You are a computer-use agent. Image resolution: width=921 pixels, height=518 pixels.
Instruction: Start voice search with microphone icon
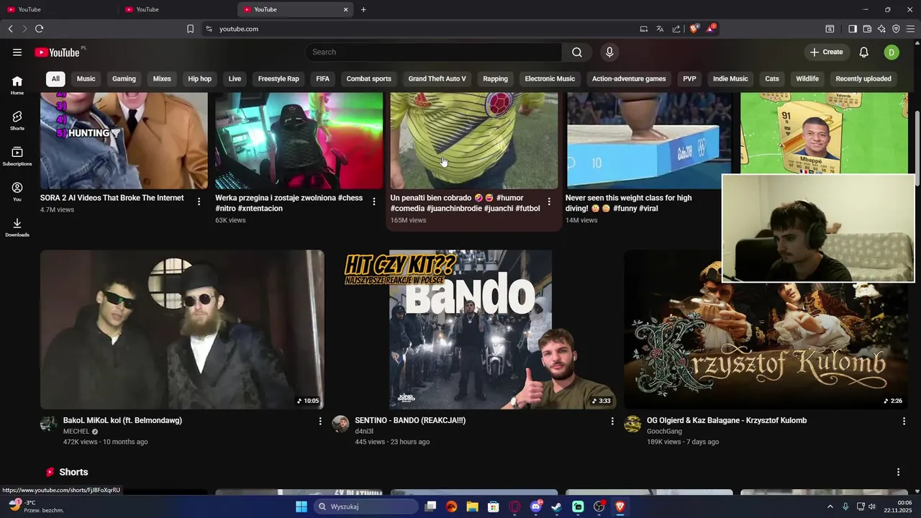pyautogui.click(x=609, y=52)
